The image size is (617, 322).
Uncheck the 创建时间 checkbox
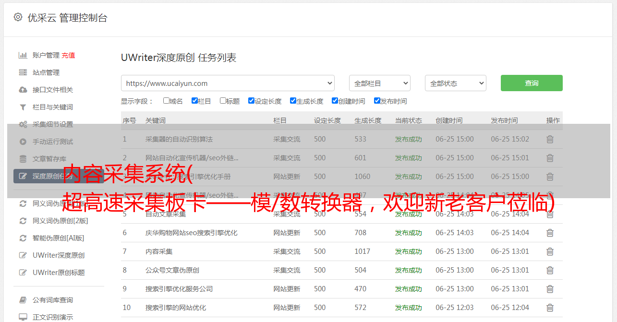[335, 101]
